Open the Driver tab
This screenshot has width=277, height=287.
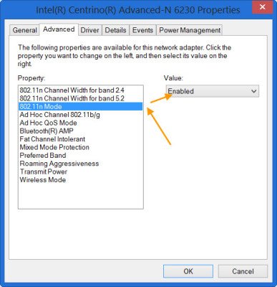pyautogui.click(x=90, y=30)
